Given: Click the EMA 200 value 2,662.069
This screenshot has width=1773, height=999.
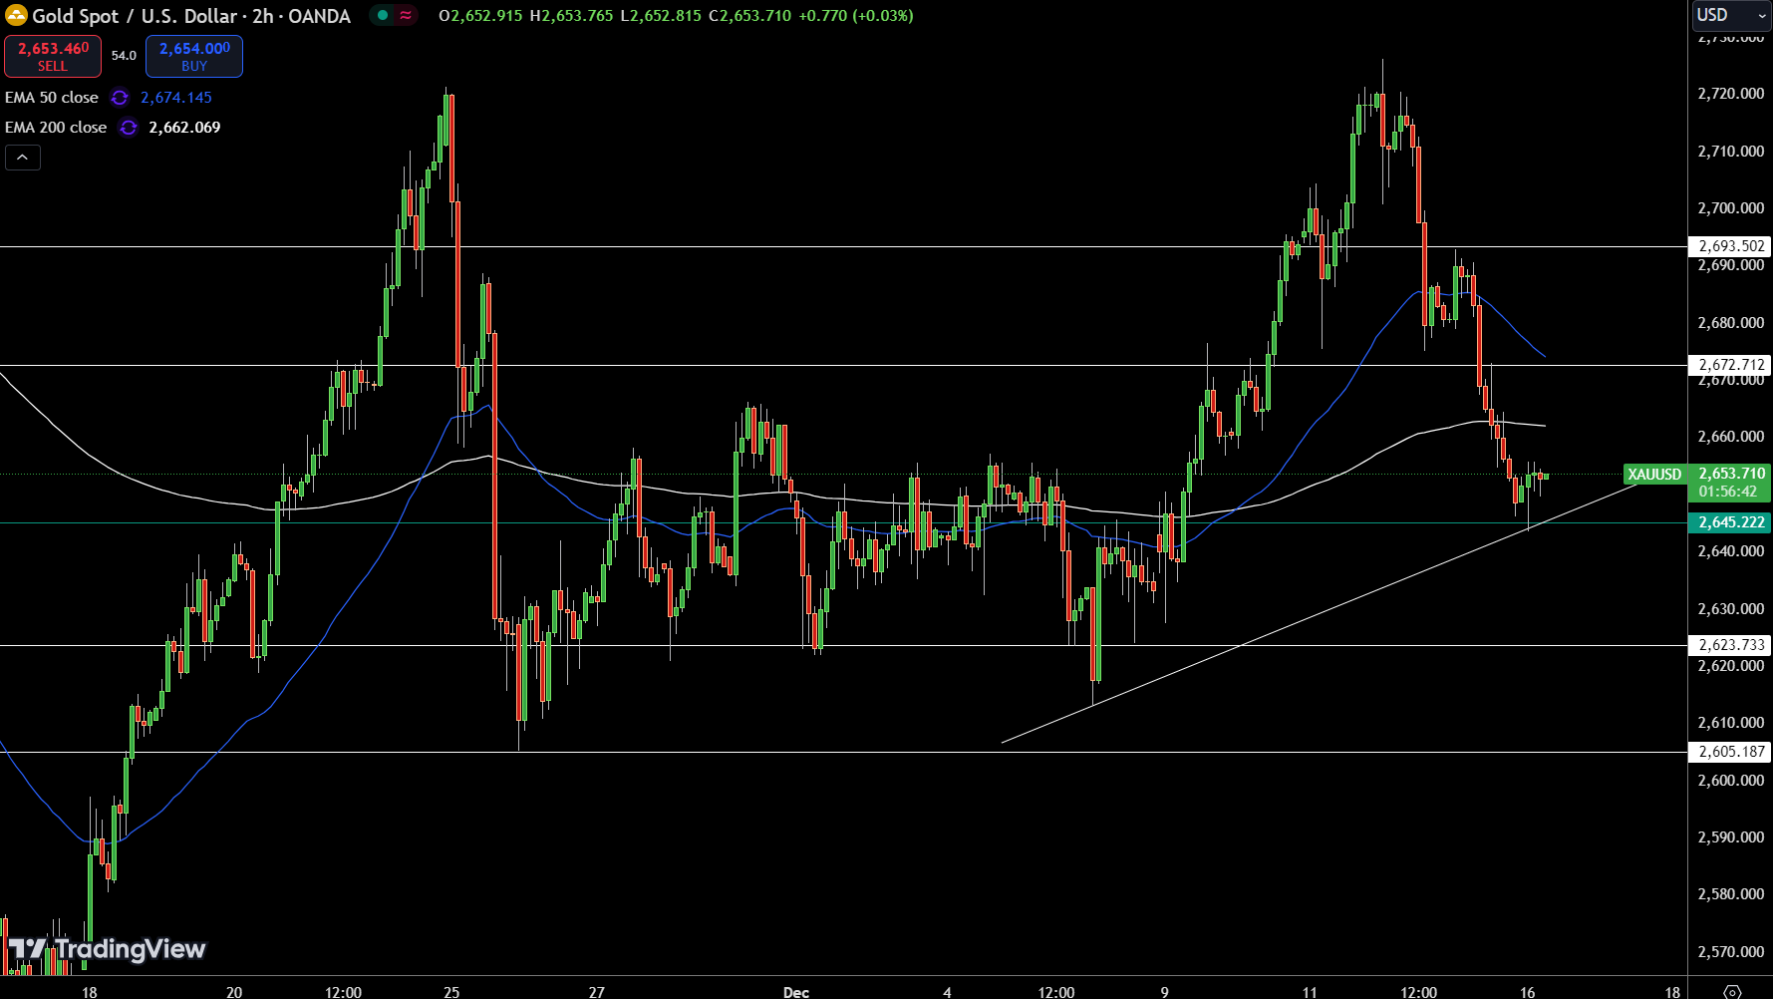Looking at the screenshot, I should (184, 128).
